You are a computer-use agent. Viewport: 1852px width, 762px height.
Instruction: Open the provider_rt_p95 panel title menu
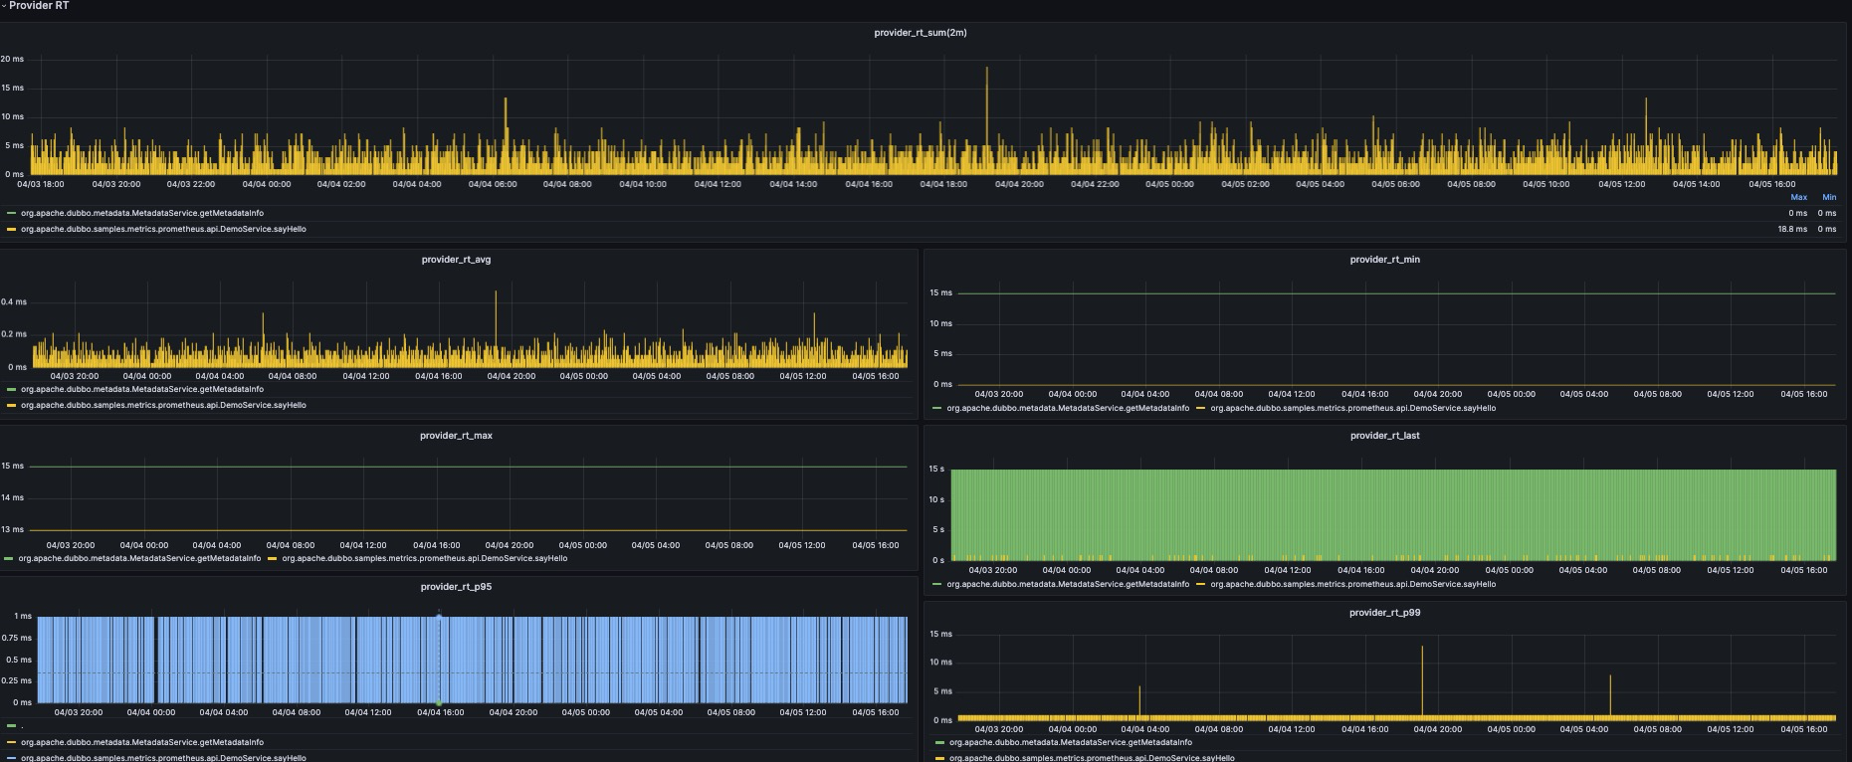[x=456, y=587]
